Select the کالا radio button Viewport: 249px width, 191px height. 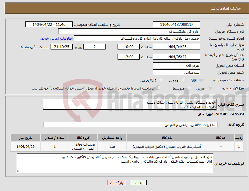coord(201,80)
